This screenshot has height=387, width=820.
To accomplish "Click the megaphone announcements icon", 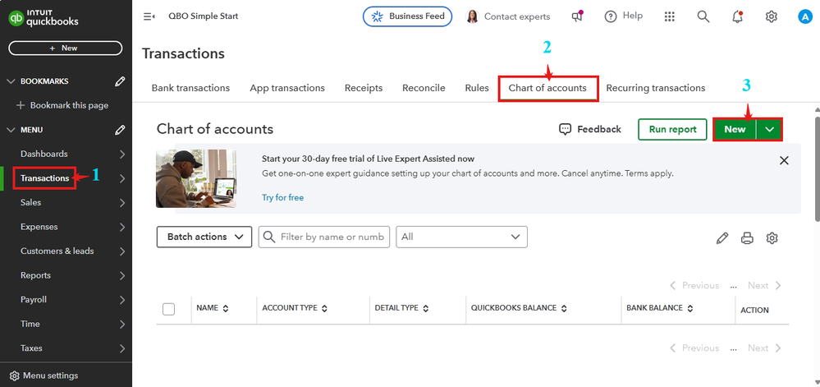I will point(578,16).
